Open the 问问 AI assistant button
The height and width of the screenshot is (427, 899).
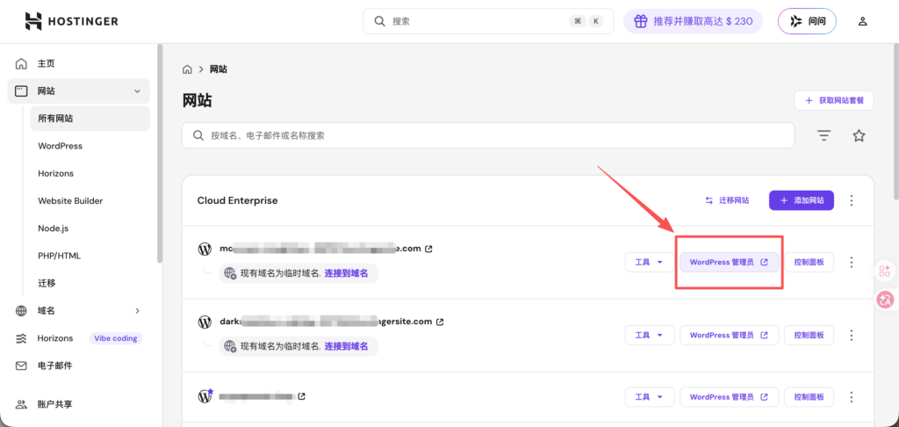point(807,21)
